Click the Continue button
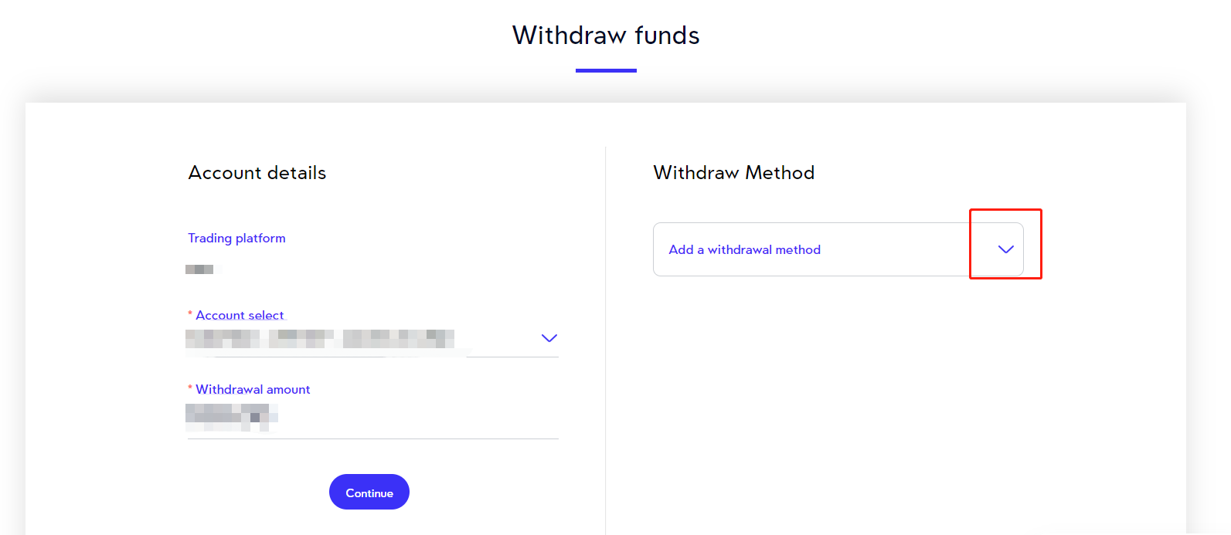 369,493
